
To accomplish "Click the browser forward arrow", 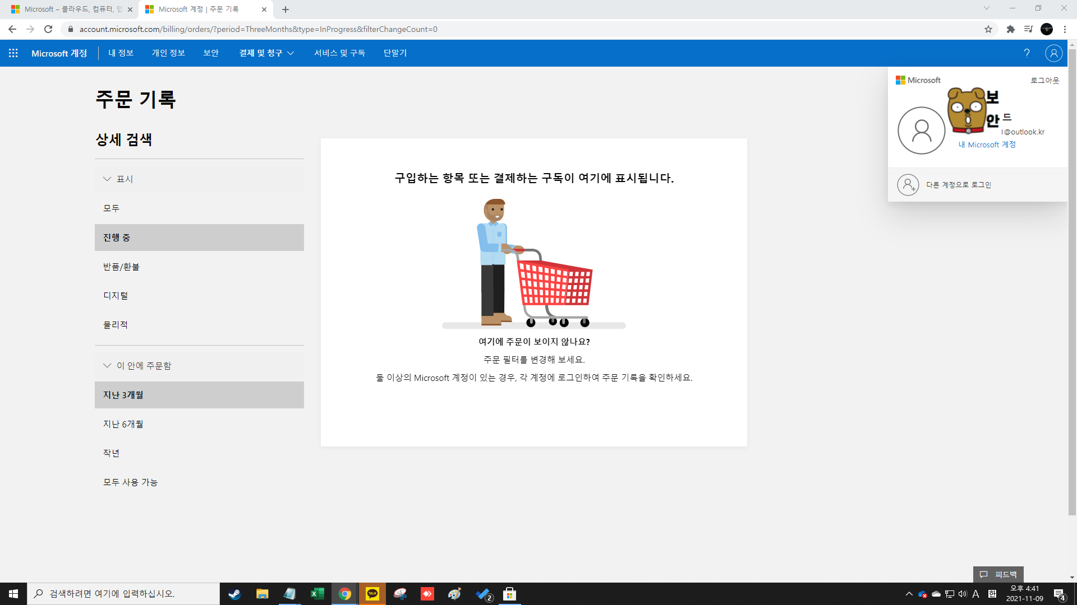I will point(30,29).
